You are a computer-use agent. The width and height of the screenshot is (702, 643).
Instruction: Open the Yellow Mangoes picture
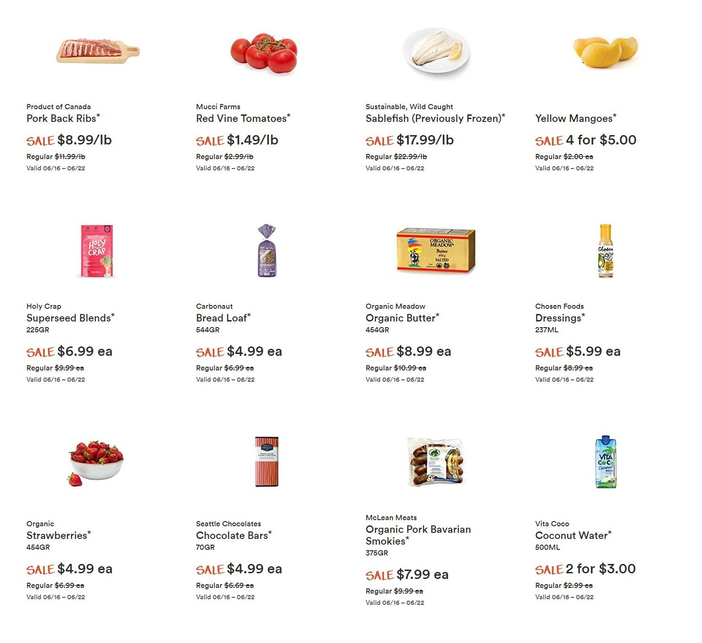click(x=605, y=51)
